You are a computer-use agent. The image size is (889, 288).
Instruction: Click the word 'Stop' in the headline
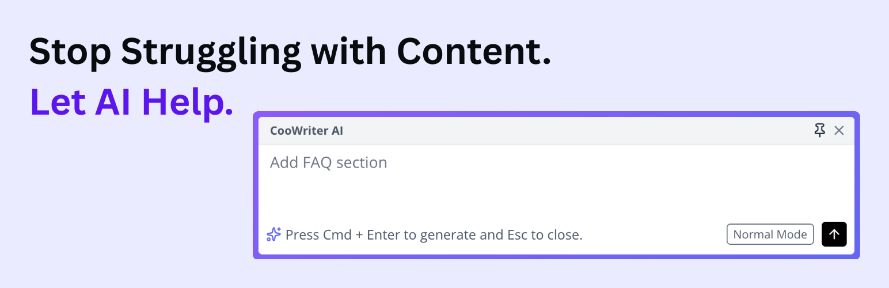click(x=70, y=52)
